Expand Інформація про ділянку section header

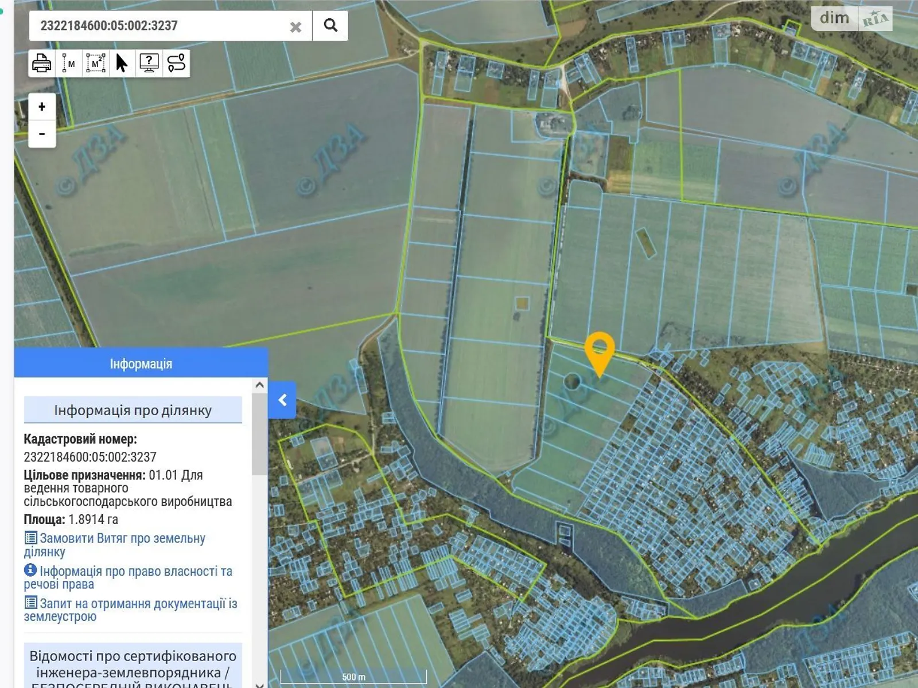tap(133, 411)
